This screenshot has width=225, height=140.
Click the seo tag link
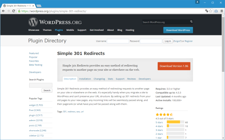pyautogui.click(x=78, y=112)
